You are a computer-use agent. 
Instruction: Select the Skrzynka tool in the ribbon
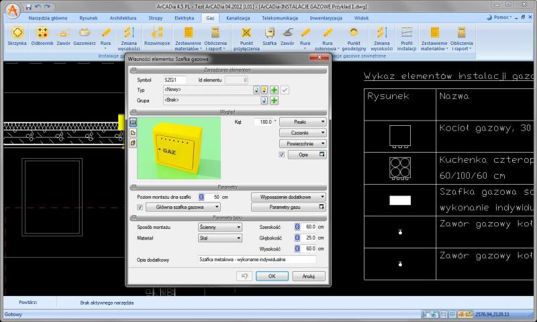17,35
